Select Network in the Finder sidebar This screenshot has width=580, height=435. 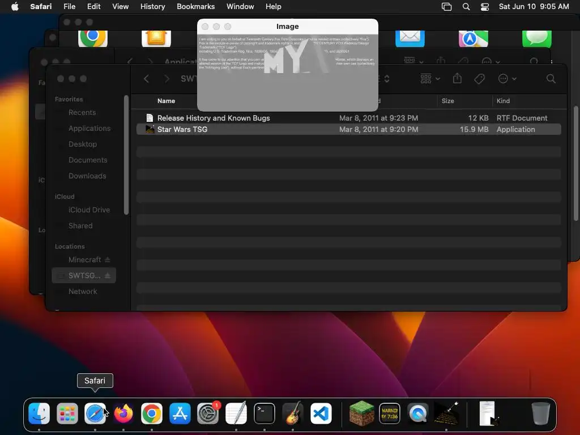pyautogui.click(x=83, y=292)
